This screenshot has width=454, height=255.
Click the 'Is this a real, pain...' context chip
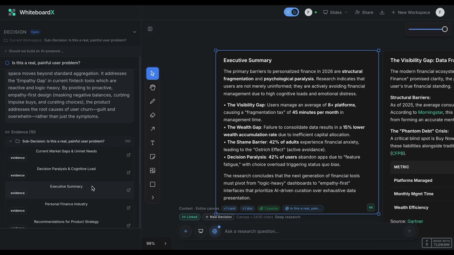tap(303, 209)
